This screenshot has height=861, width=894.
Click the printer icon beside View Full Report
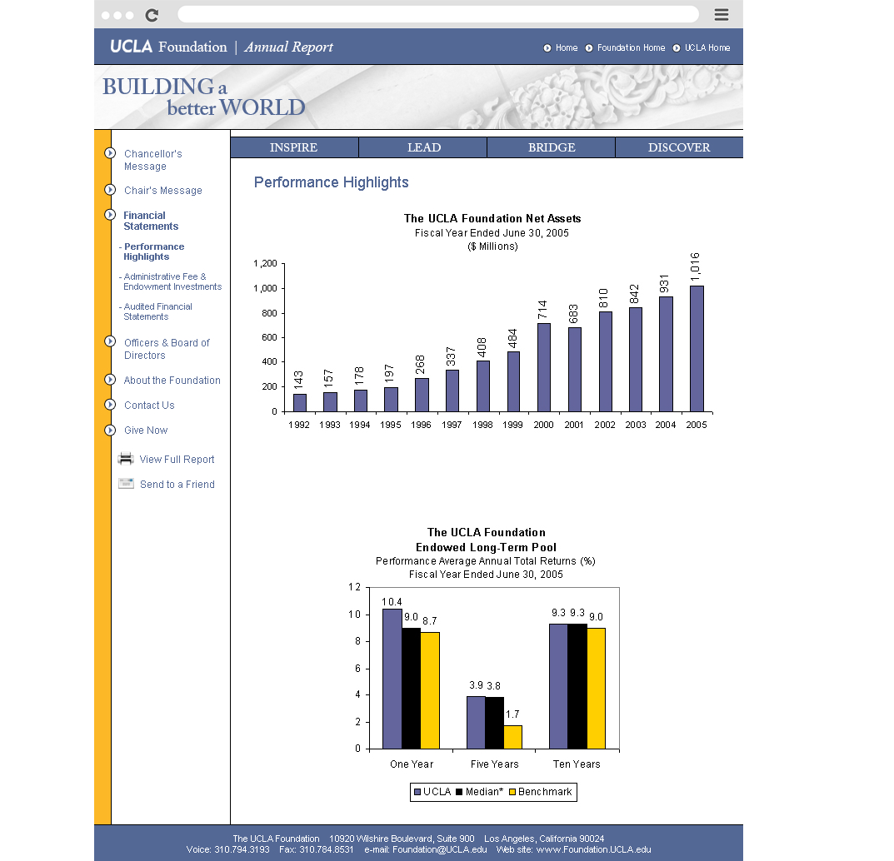click(x=126, y=458)
